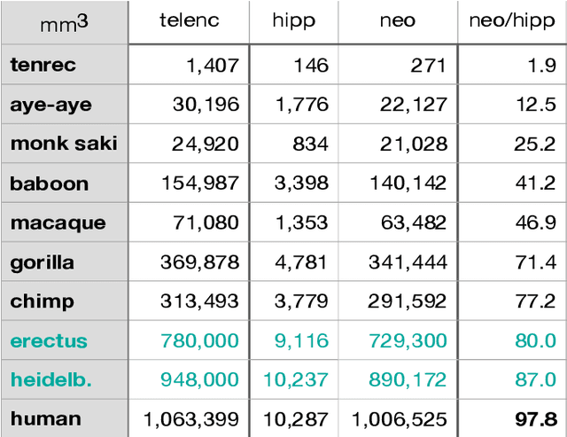Click the macaque row label
This screenshot has width=567, height=437.
click(x=58, y=222)
